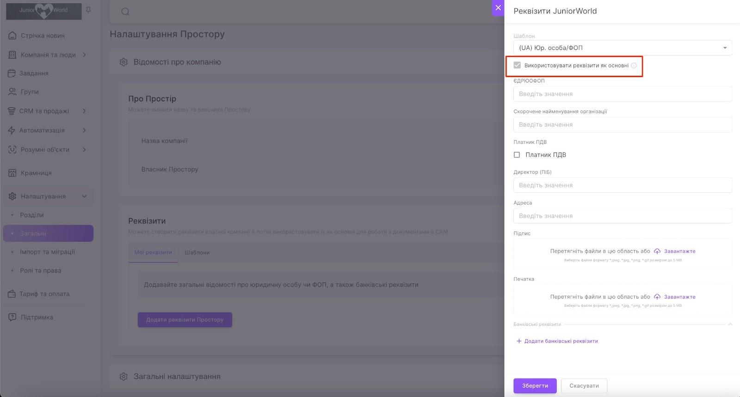Click gear icon beside Загальні налаштування

[x=123, y=377]
